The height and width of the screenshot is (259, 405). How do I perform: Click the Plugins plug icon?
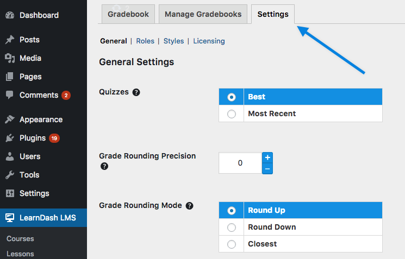[x=10, y=138]
